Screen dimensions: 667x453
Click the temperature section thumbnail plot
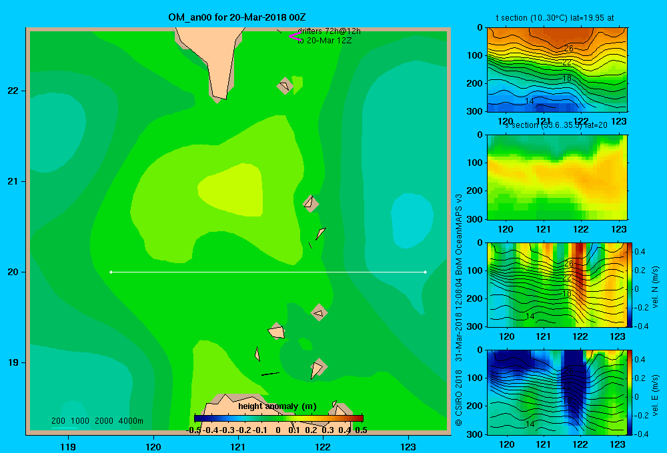557,70
